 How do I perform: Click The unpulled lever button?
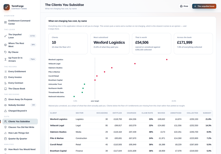coord(204,6)
